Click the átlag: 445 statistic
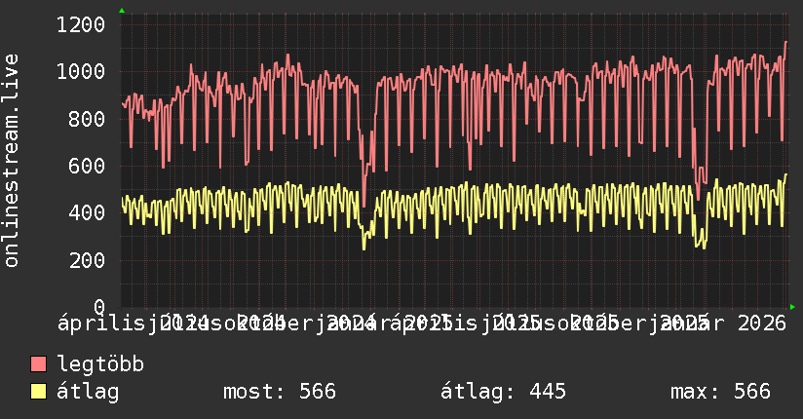Image resolution: width=803 pixels, height=419 pixels. (x=504, y=392)
